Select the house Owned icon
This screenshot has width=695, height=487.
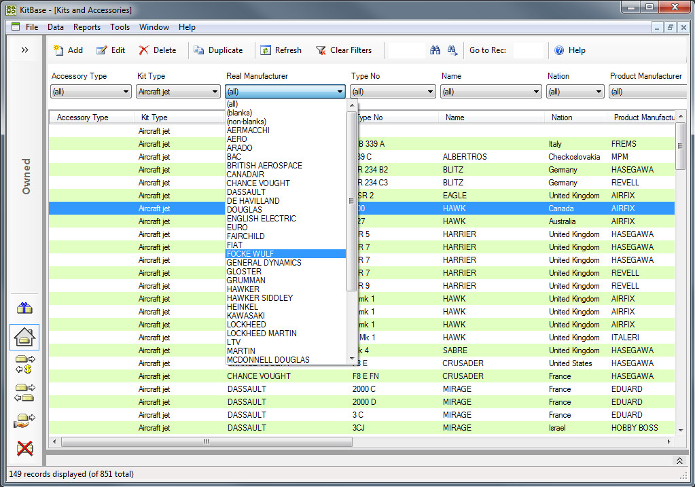25,337
